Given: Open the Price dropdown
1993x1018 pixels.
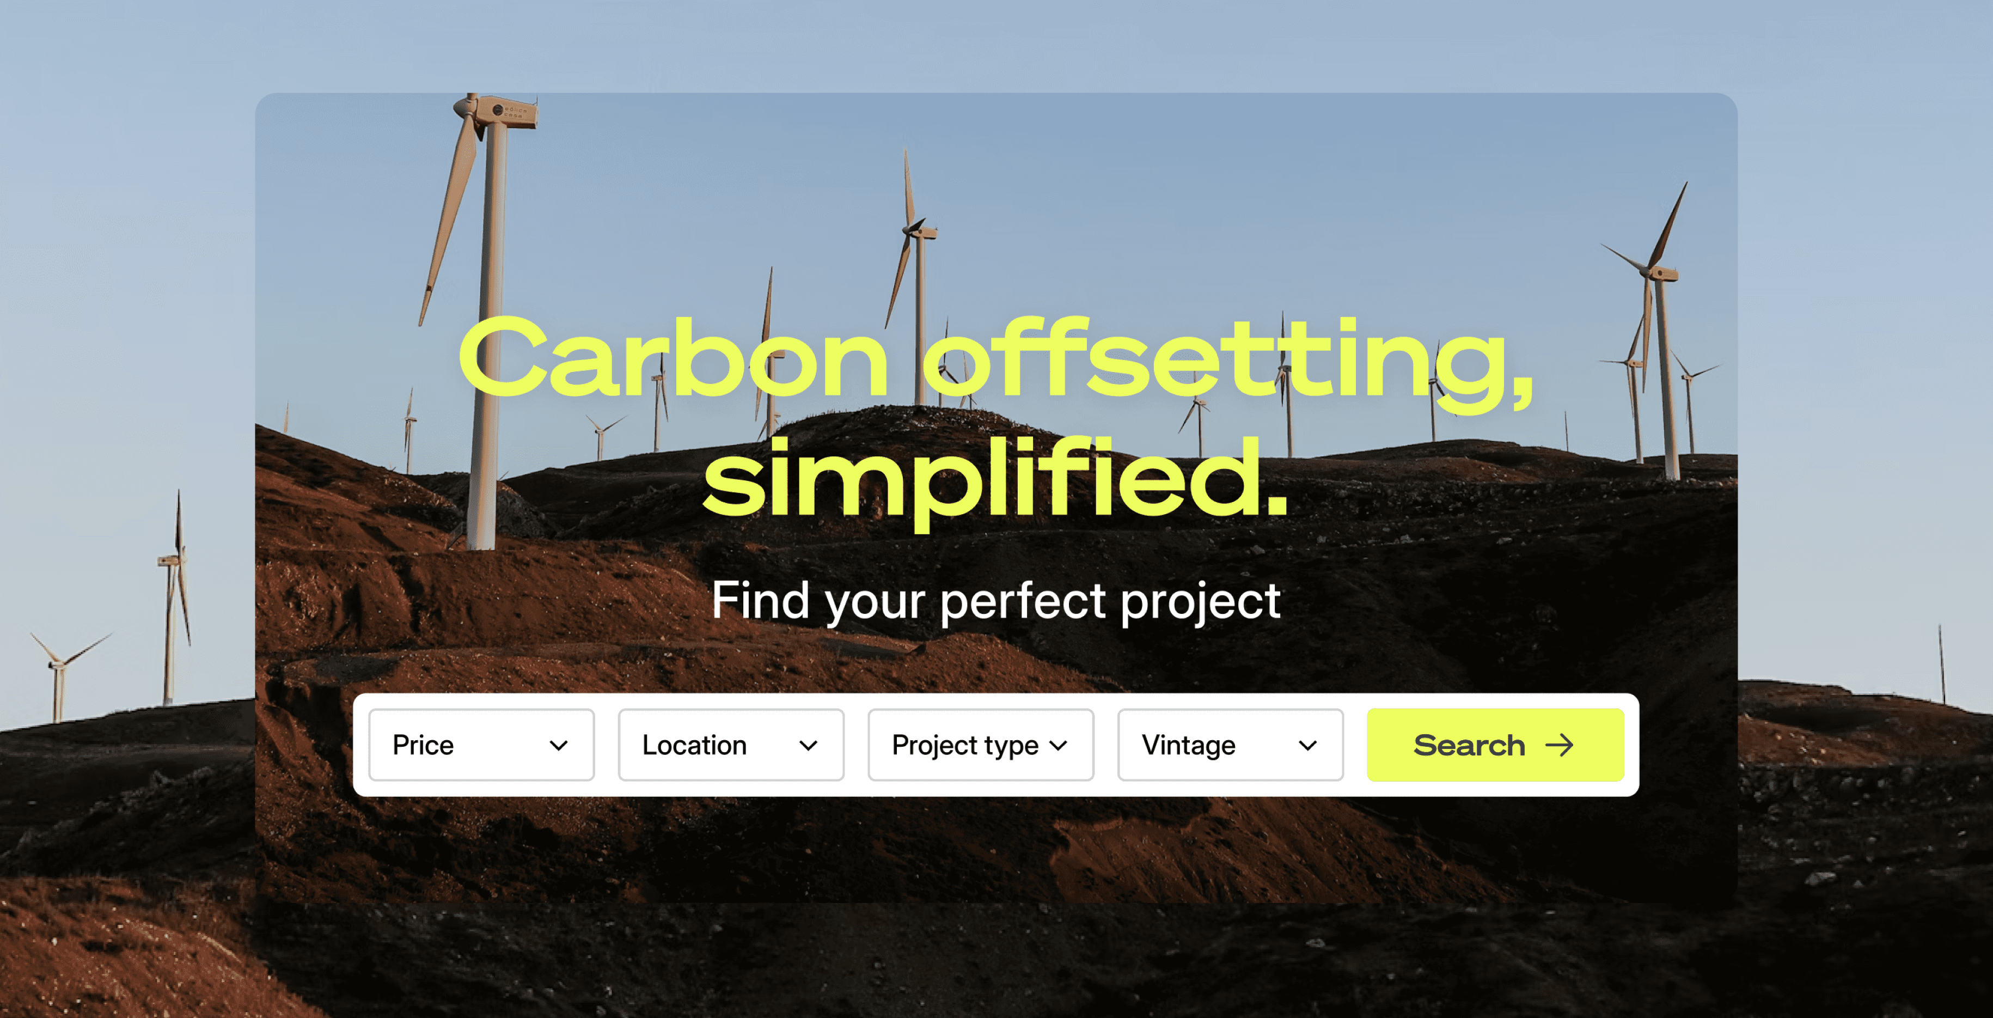Looking at the screenshot, I should pos(481,745).
